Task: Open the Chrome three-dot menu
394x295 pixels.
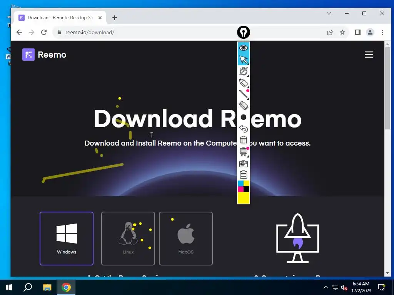Action: [x=382, y=32]
